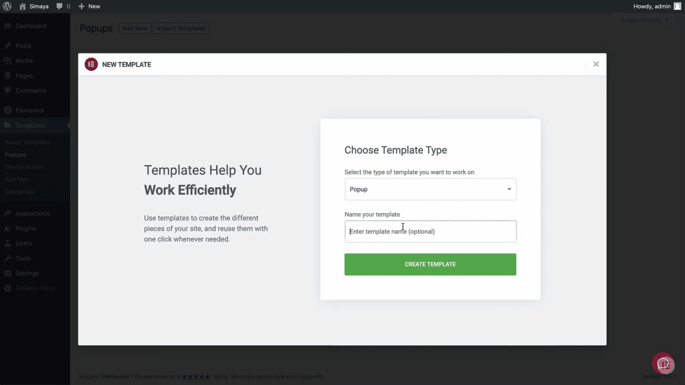Click the template name input field
The width and height of the screenshot is (685, 385).
430,231
